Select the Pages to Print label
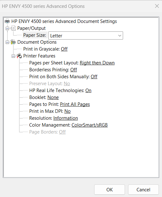 (x=44, y=104)
